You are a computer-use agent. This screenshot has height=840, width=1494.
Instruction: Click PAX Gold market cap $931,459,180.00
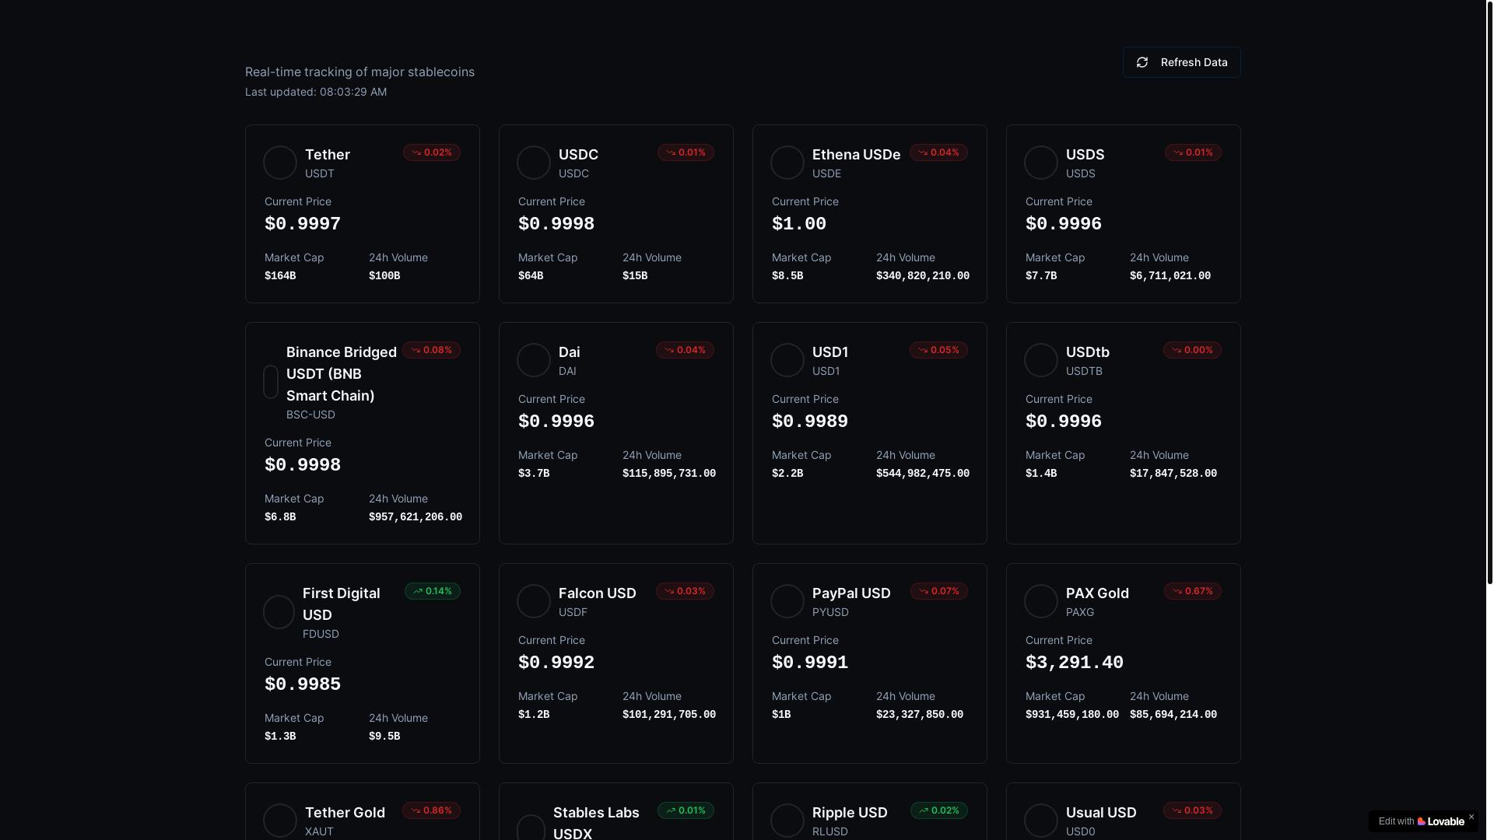click(x=1072, y=715)
